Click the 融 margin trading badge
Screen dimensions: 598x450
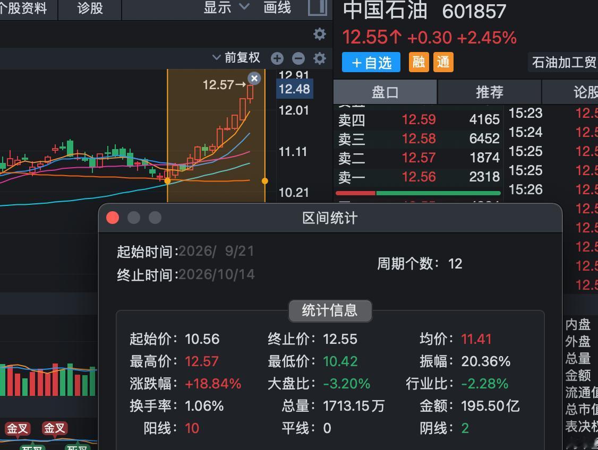(418, 62)
